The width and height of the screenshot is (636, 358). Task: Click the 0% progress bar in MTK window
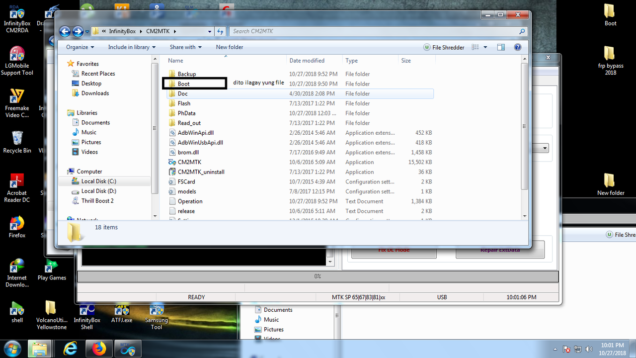[318, 276]
